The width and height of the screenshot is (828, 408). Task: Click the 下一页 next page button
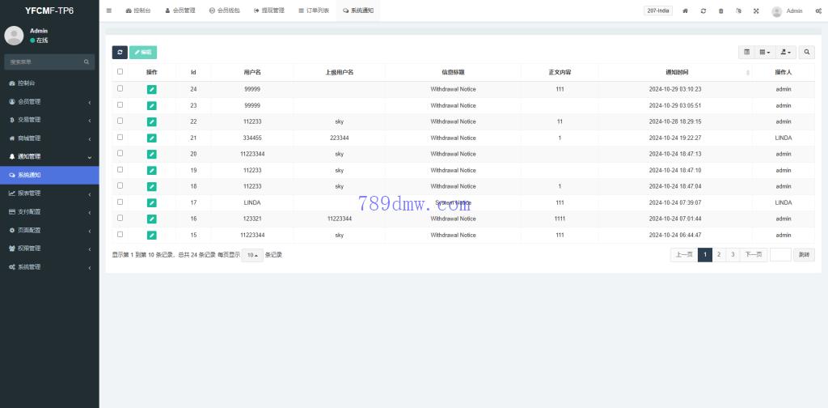[x=754, y=254]
